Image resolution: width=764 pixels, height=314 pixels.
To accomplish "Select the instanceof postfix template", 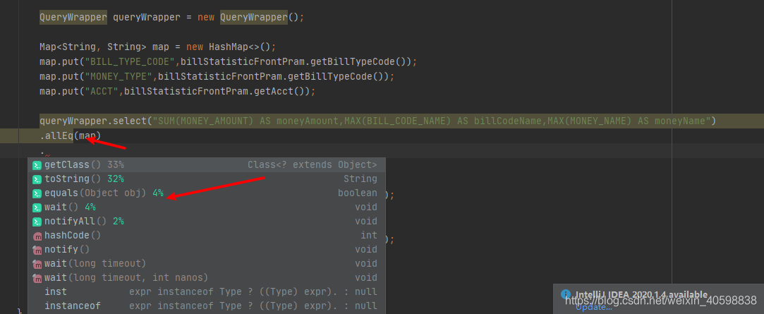I will (x=206, y=306).
